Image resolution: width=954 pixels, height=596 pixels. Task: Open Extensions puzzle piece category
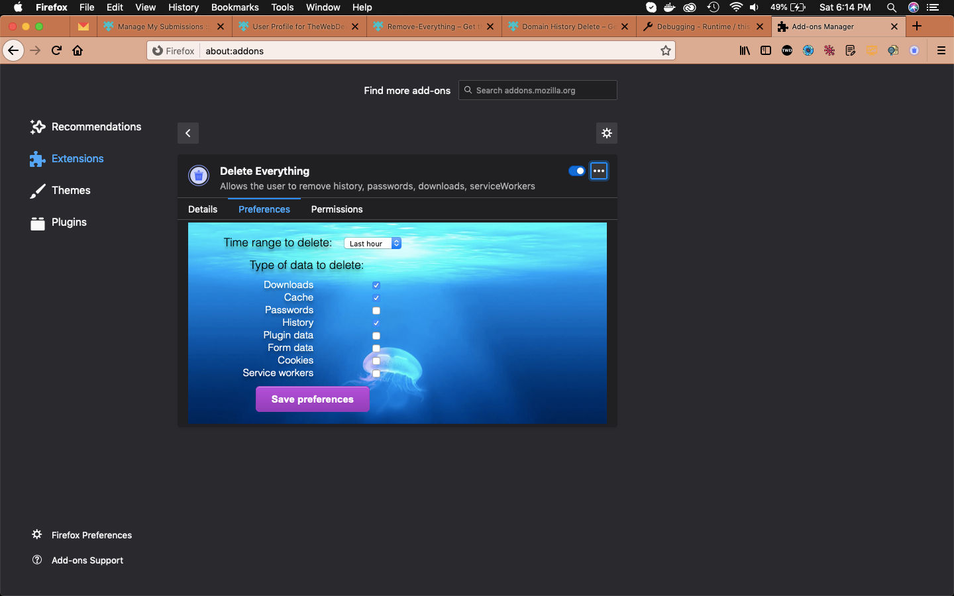click(67, 158)
